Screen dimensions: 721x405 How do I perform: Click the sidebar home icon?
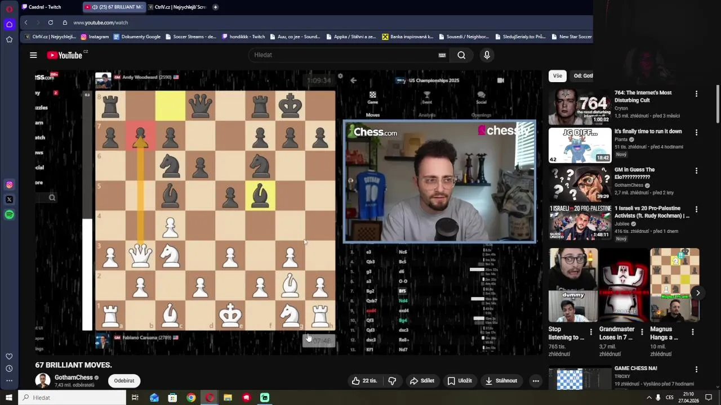[9, 24]
